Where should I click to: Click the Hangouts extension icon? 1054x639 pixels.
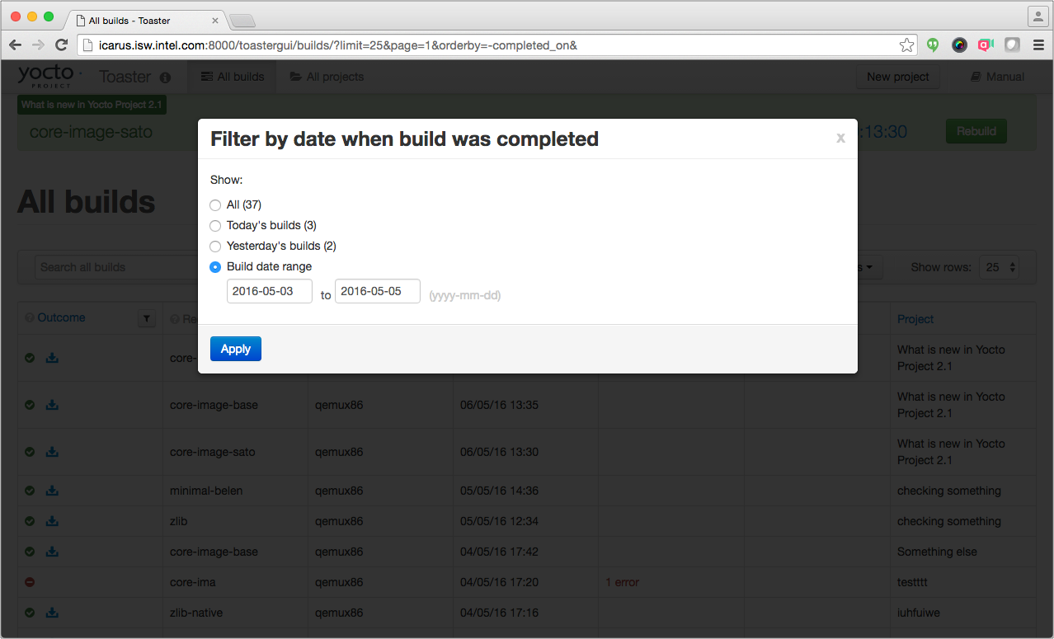[933, 45]
